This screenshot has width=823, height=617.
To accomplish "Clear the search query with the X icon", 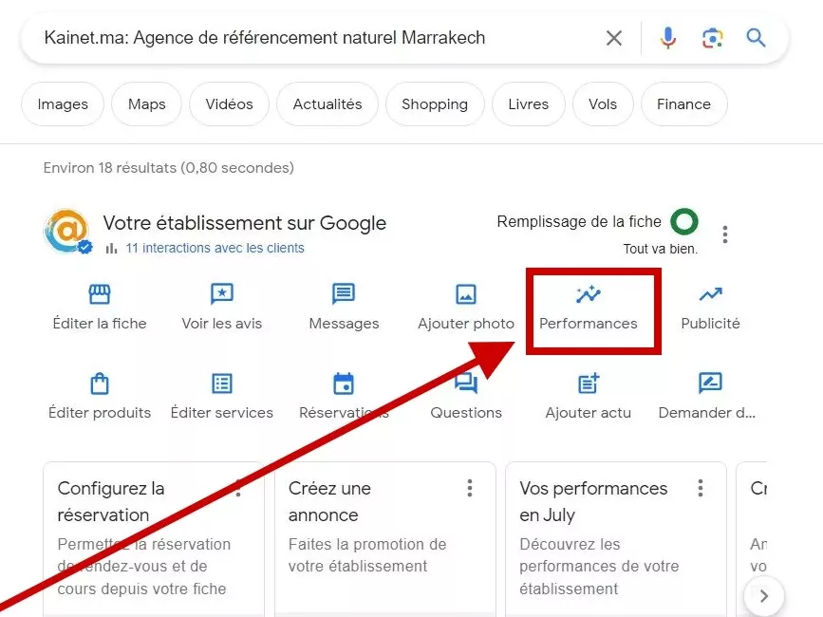I will point(613,38).
